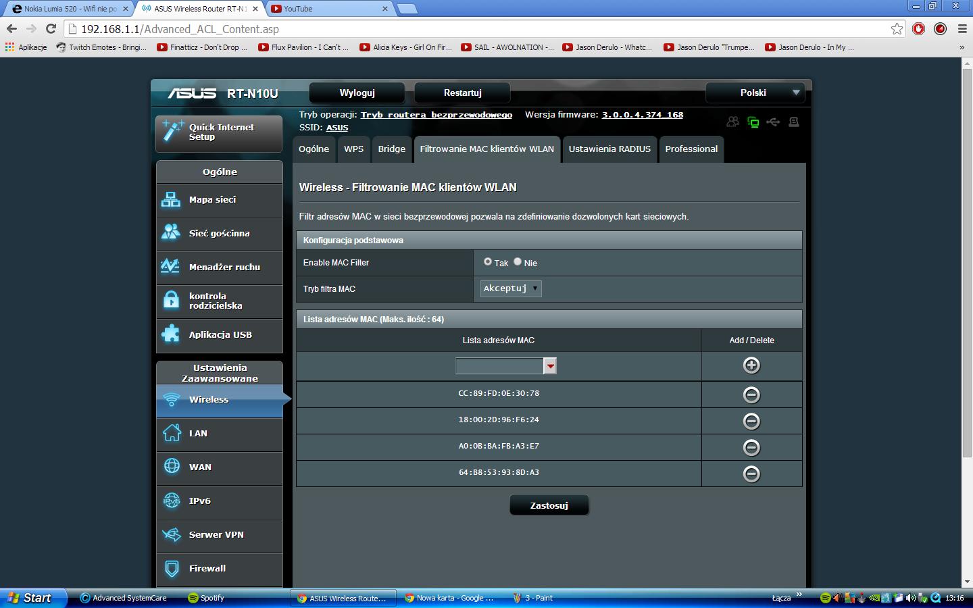Click the Zastosuj apply button
973x608 pixels.
click(549, 505)
